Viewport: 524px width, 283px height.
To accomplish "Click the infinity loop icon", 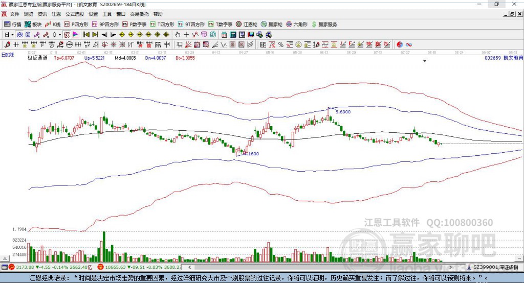I will pyautogui.click(x=408, y=45).
